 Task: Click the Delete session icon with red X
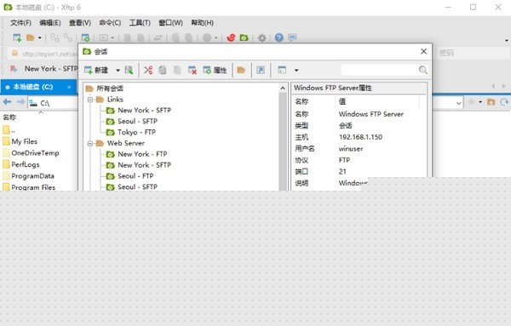192,70
